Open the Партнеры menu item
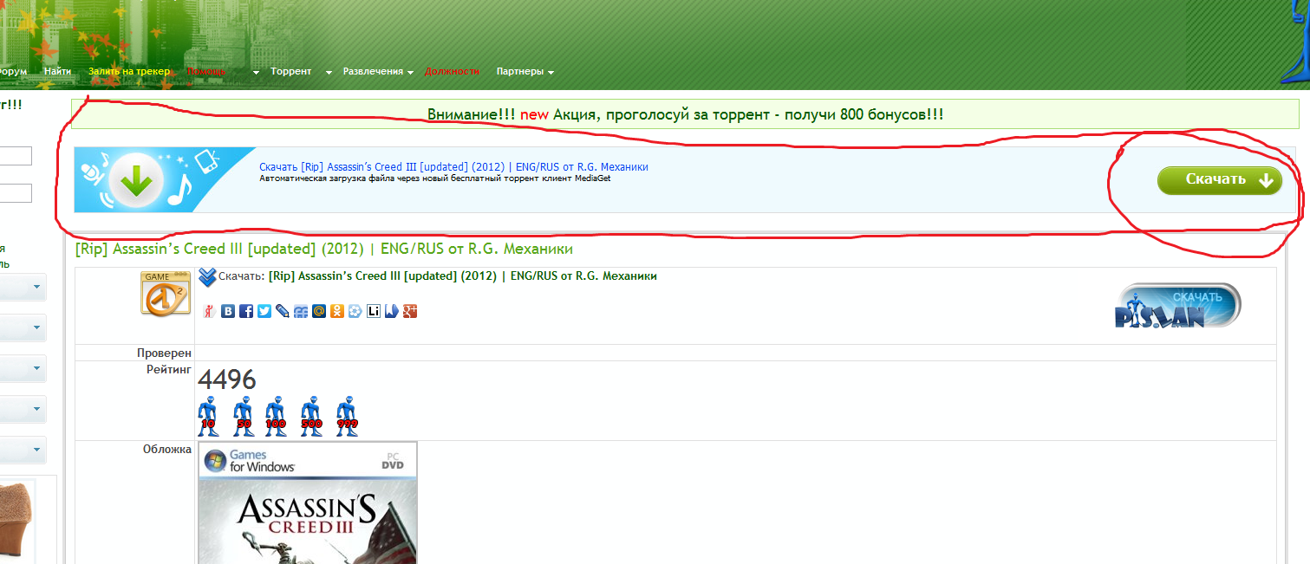The height and width of the screenshot is (564, 1310). 520,71
